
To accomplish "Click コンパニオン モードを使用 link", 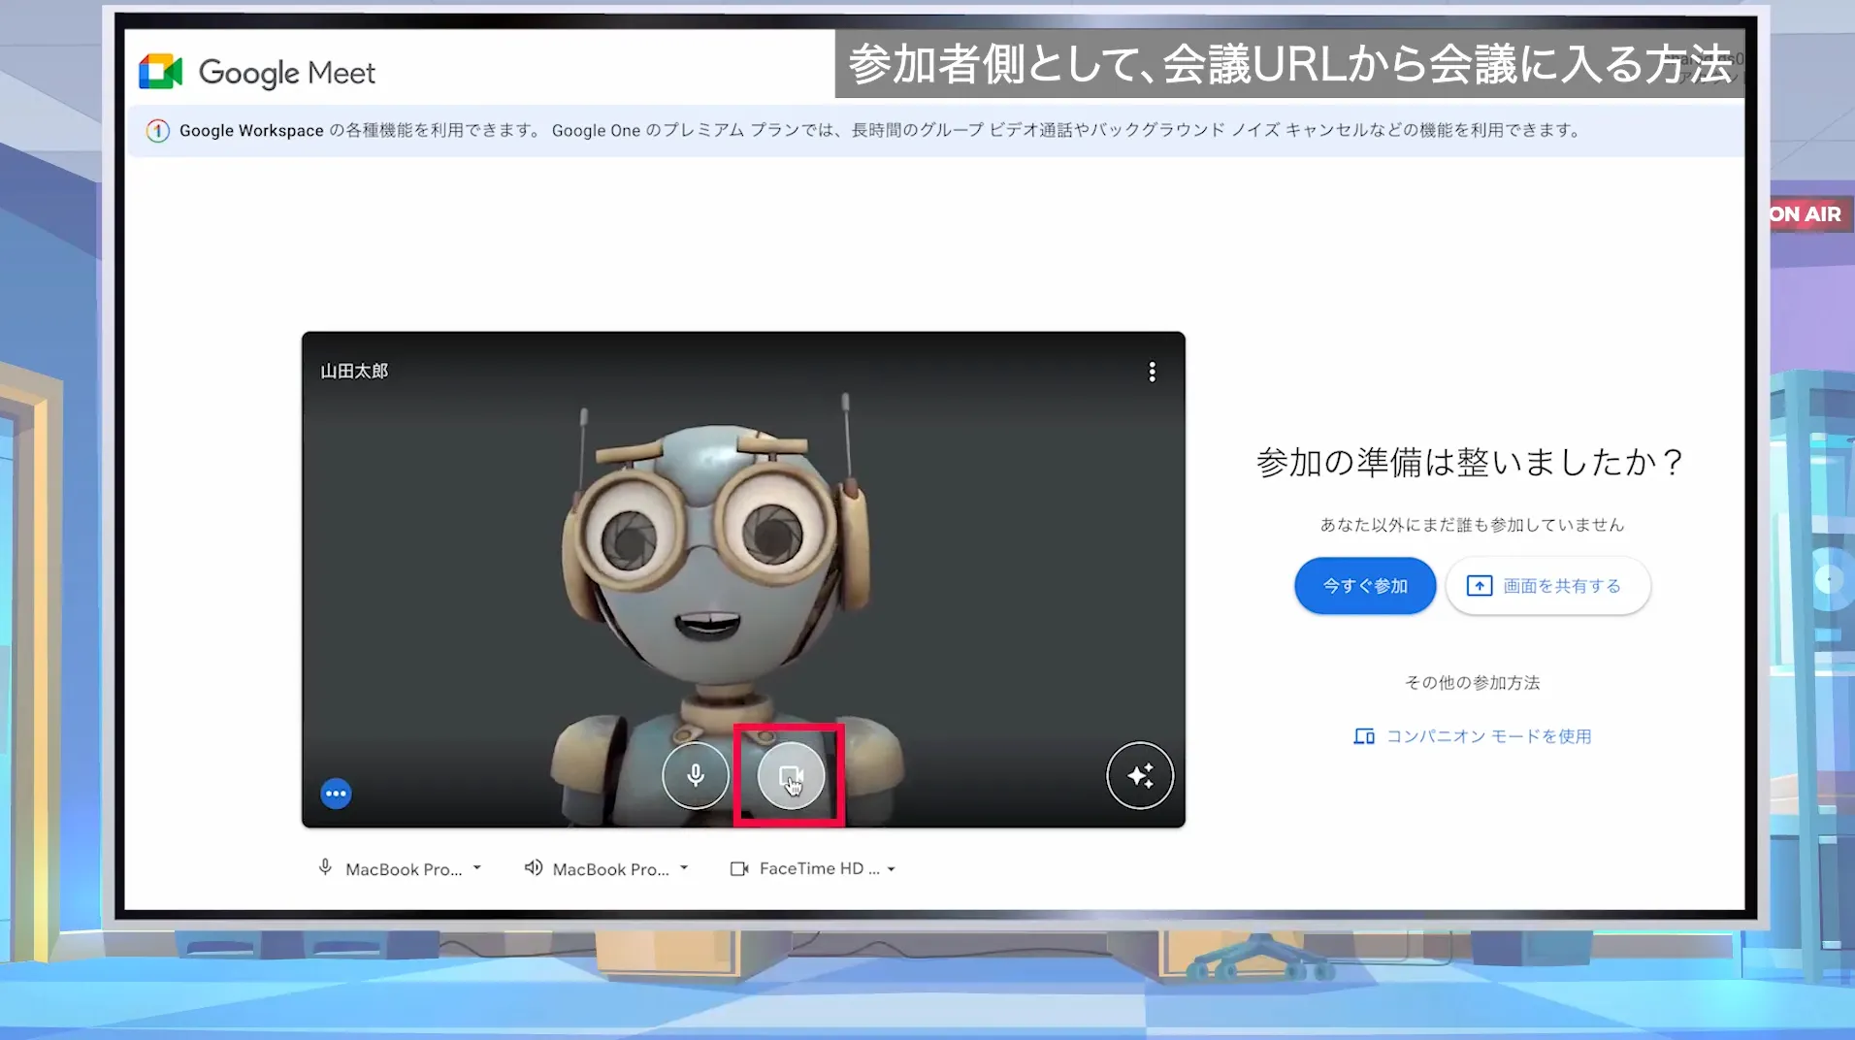I will (1489, 735).
